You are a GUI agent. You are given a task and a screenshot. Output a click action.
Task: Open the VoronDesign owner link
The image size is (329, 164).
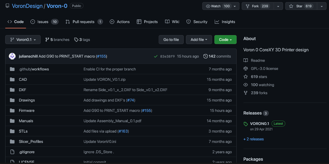pyautogui.click(x=27, y=6)
